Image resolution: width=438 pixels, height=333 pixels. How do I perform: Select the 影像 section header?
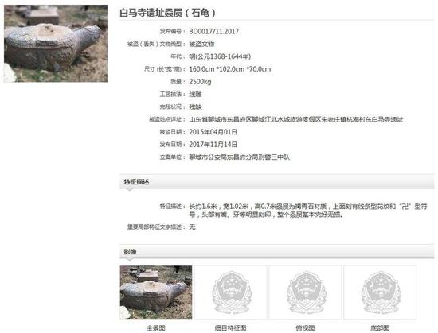277,252
